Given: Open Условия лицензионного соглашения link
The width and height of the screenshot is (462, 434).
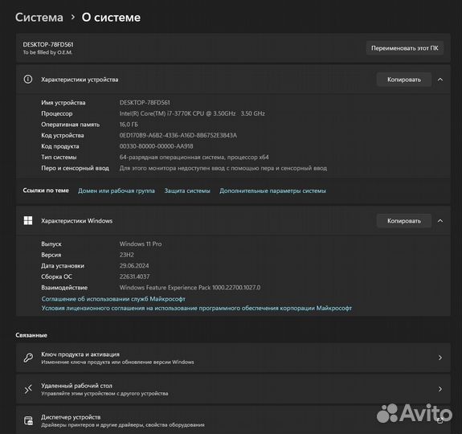Looking at the screenshot, I should click(x=197, y=308).
